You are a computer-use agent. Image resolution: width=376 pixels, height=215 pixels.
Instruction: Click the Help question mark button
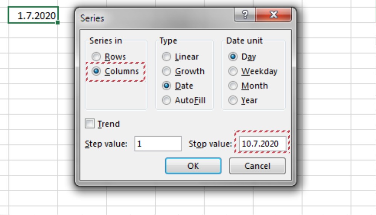(x=245, y=15)
